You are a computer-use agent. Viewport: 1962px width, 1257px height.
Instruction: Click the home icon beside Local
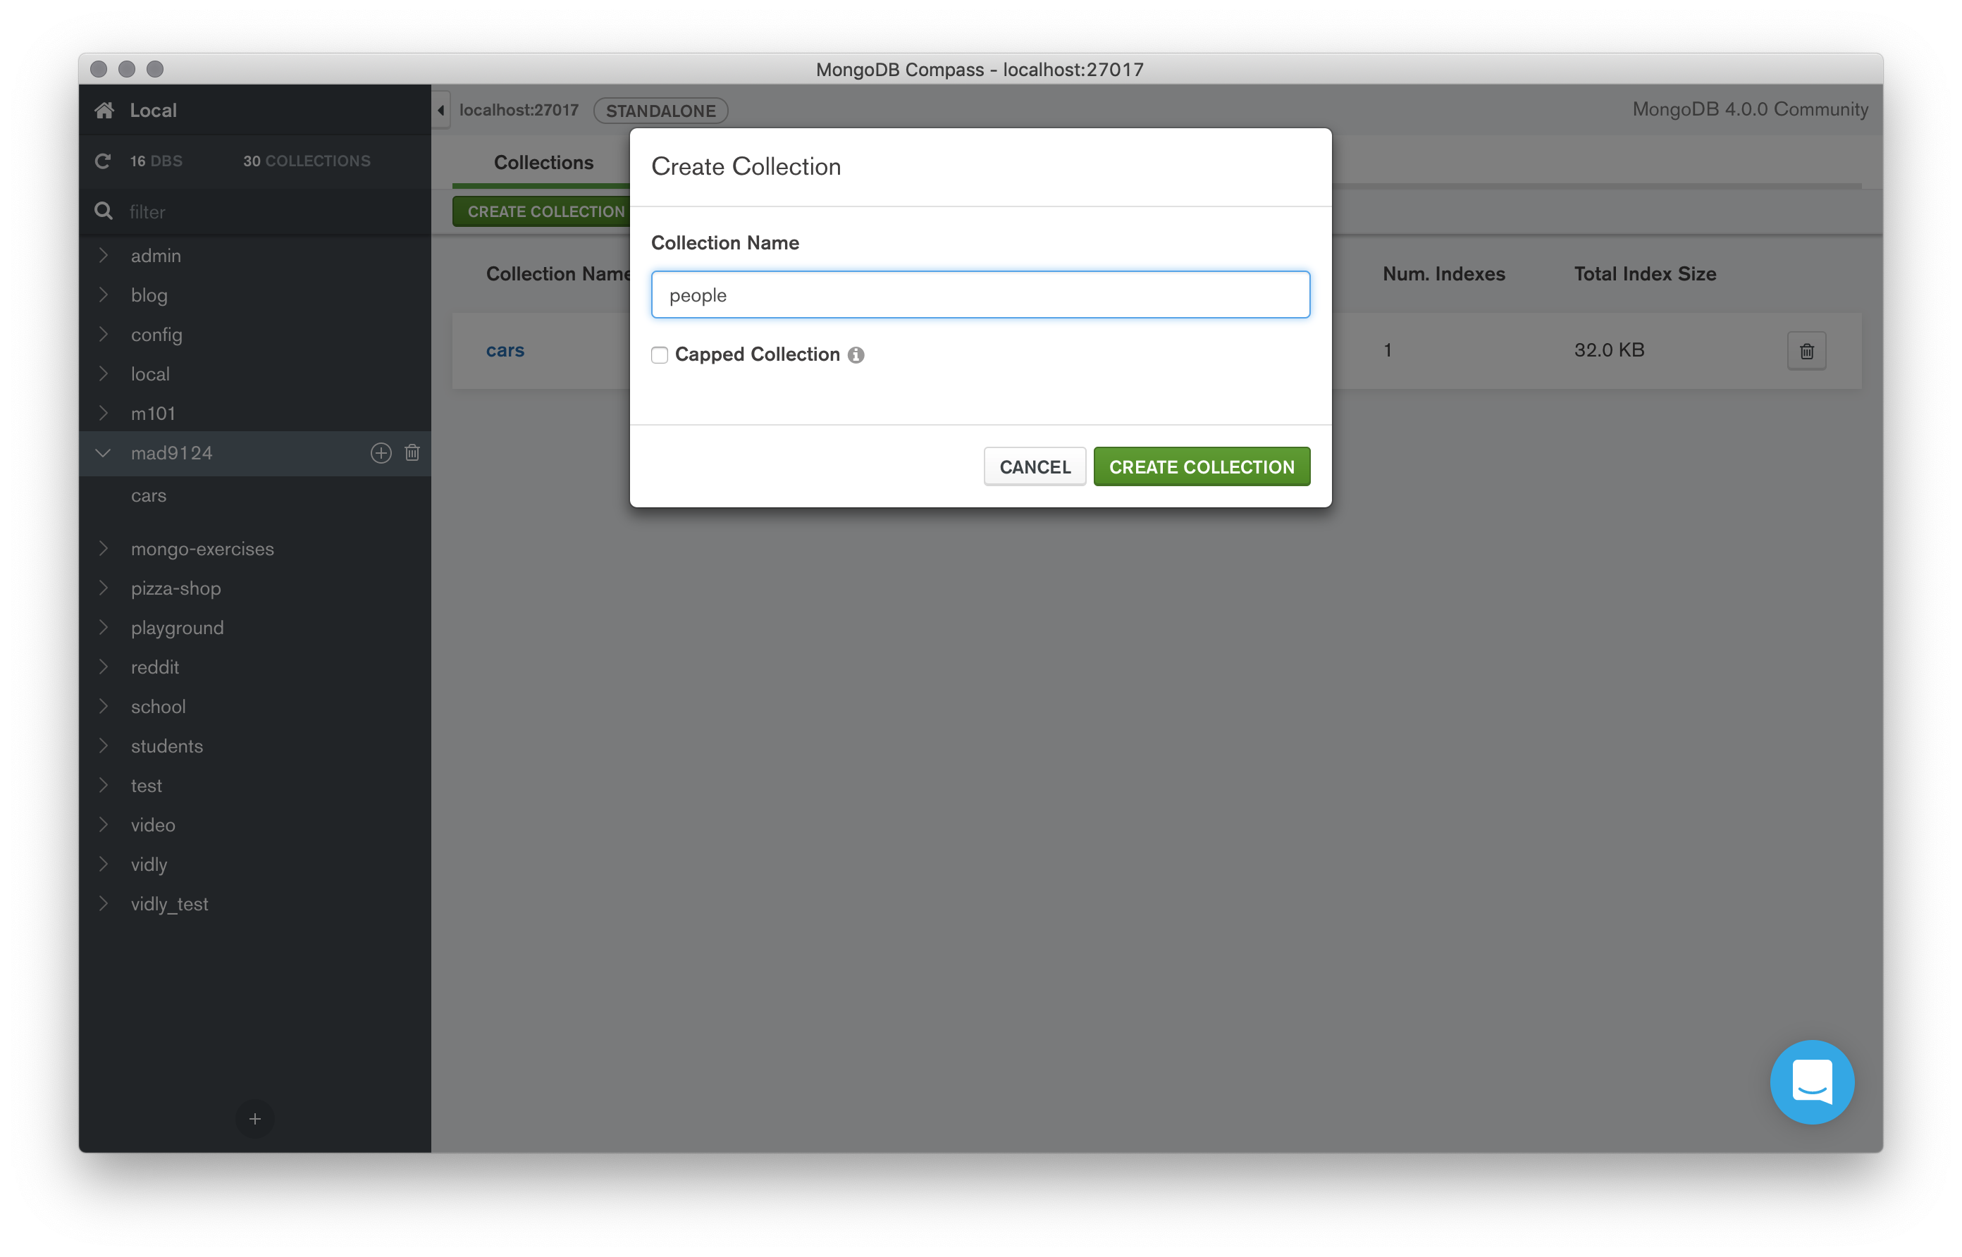[104, 110]
